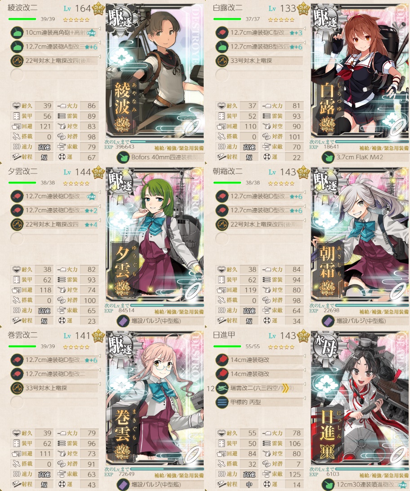
Task: Click the green HP bar of 白露改二
Action: point(227,19)
